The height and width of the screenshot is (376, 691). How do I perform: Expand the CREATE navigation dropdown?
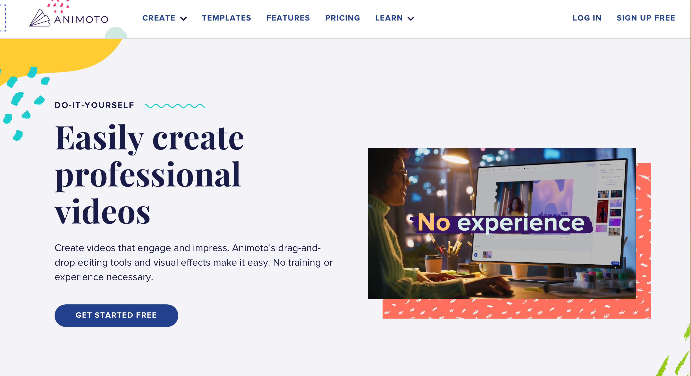tap(164, 18)
